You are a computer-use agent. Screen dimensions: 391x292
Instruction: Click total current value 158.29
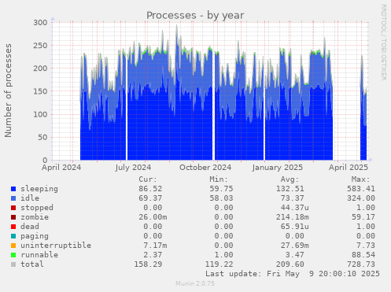point(148,264)
